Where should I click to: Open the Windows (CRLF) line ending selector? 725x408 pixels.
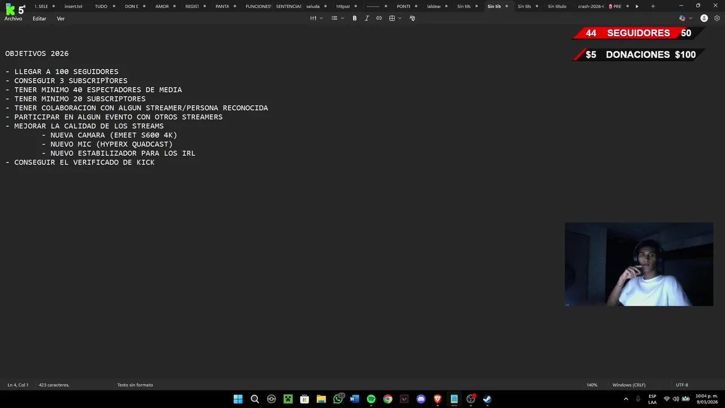pyautogui.click(x=629, y=385)
